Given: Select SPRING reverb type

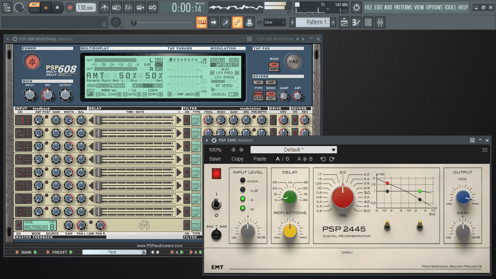Looking at the screenshot, I should (259, 94).
